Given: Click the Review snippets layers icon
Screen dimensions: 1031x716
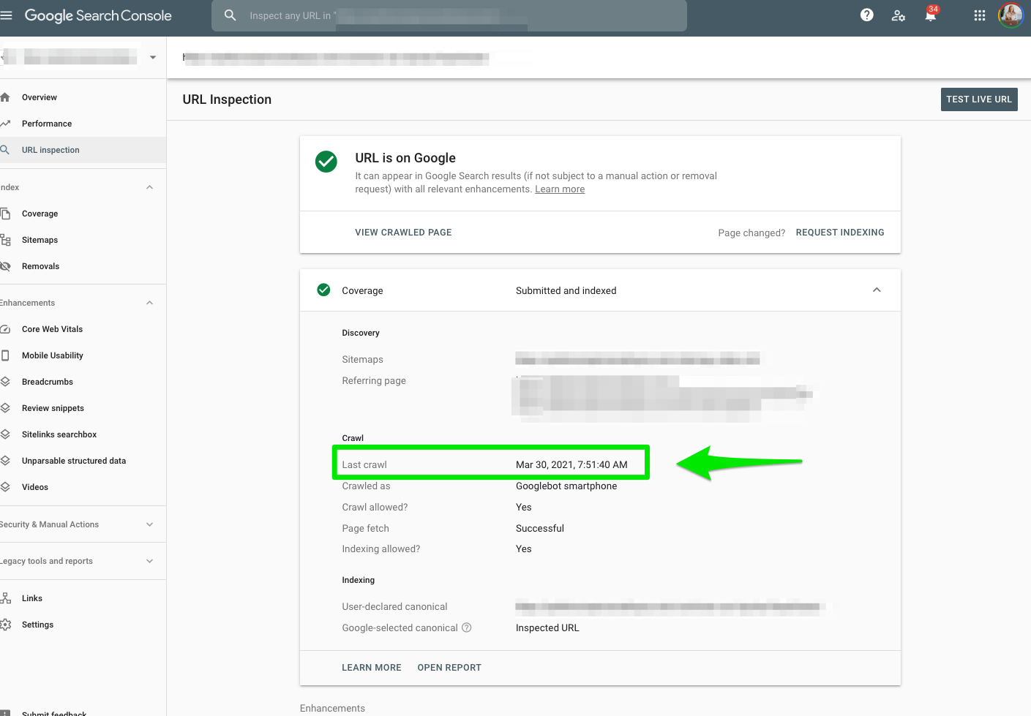Looking at the screenshot, I should (x=5, y=408).
